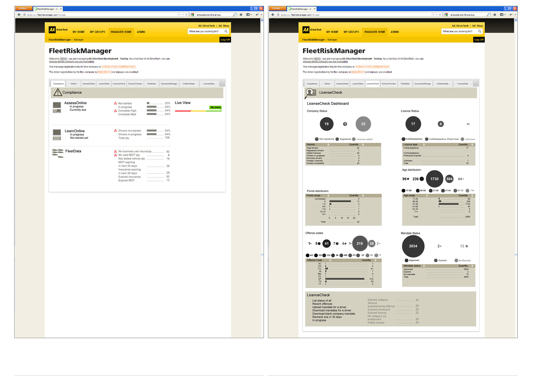Go back using right window's browser back arrow

point(273,15)
